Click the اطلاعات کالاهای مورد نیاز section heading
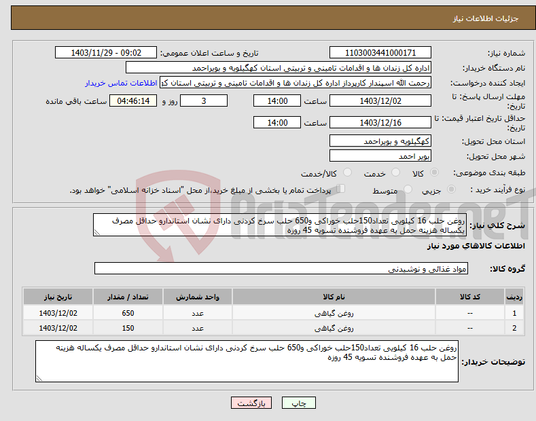536x421 pixels. click(x=476, y=246)
